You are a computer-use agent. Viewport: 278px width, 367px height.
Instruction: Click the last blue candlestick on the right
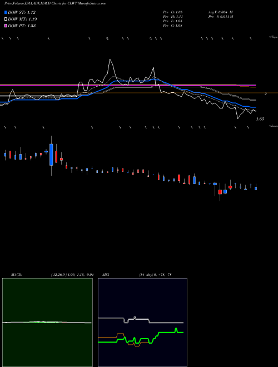[x=256, y=188]
